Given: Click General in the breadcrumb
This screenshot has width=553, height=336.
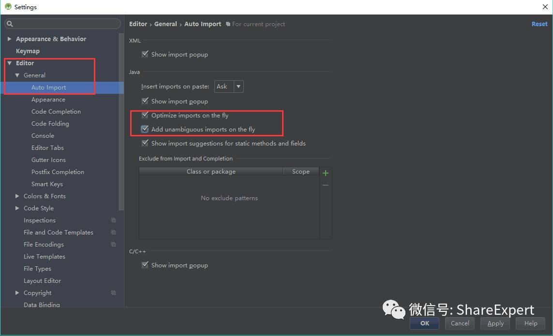Looking at the screenshot, I should 165,24.
